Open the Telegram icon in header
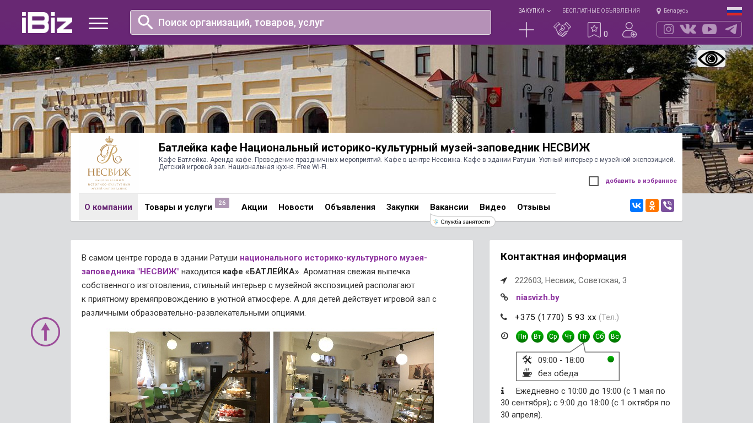This screenshot has height=423, width=753. [x=731, y=29]
